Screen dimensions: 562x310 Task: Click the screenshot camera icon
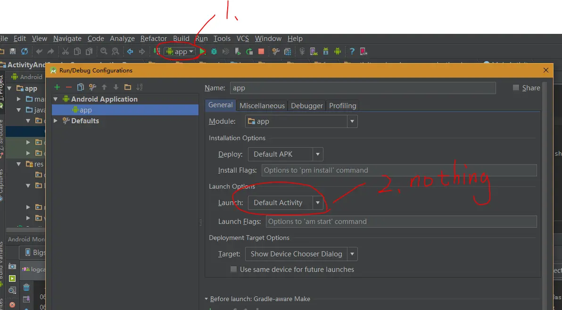12,266
